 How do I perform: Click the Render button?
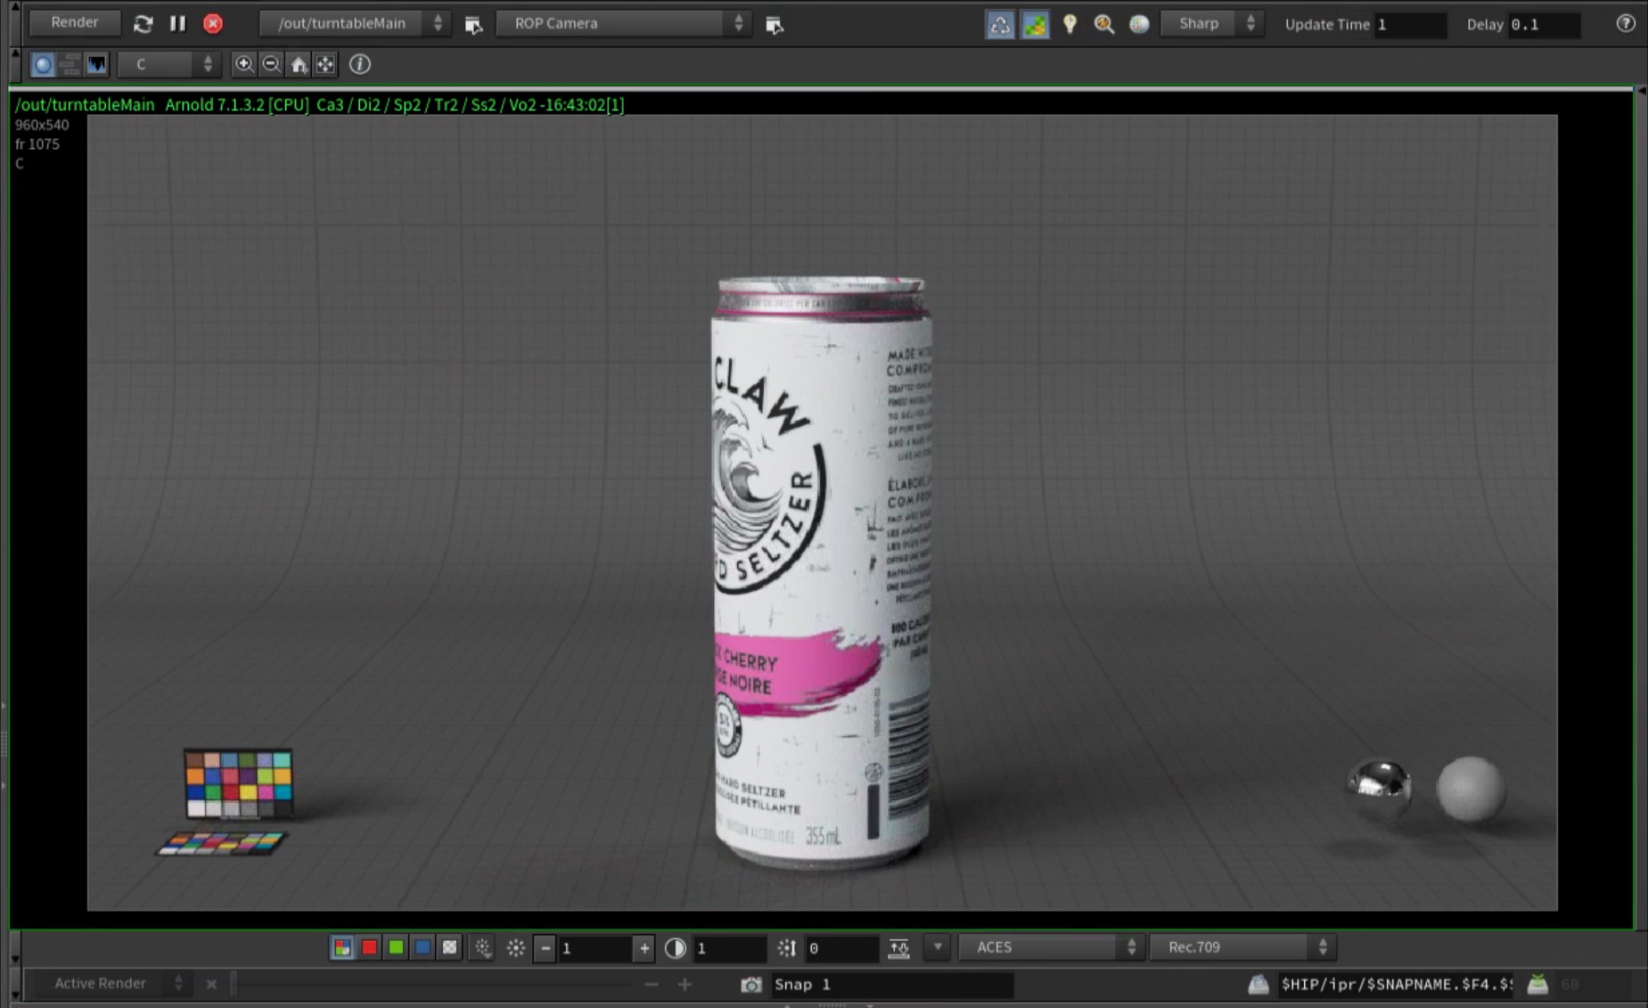[75, 22]
